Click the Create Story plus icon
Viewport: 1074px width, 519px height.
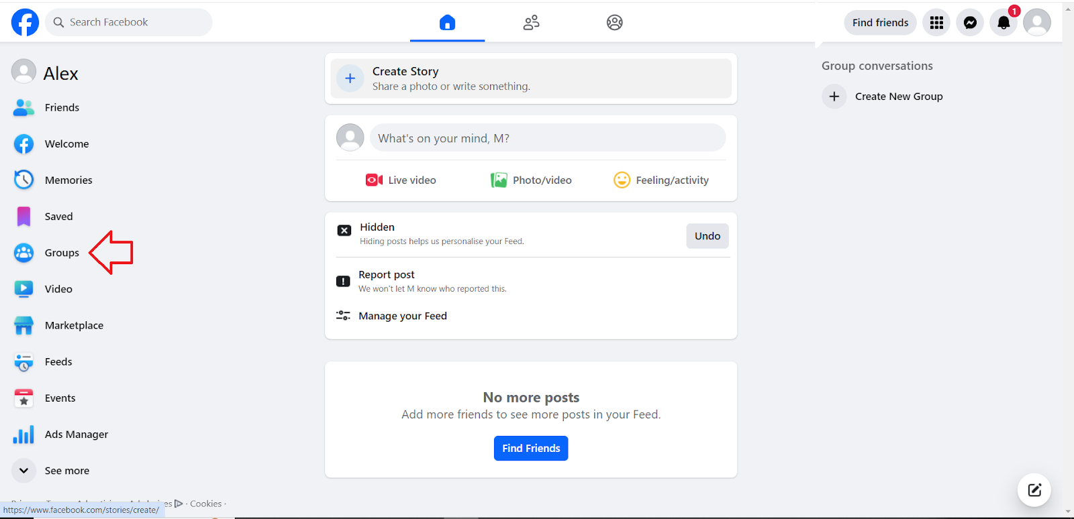tap(350, 78)
